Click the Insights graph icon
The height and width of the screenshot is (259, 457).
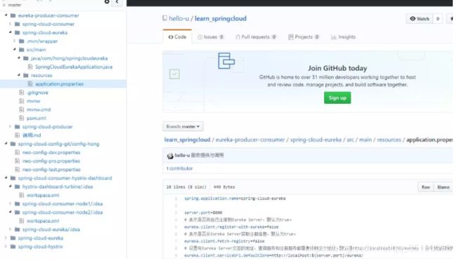coord(333,37)
